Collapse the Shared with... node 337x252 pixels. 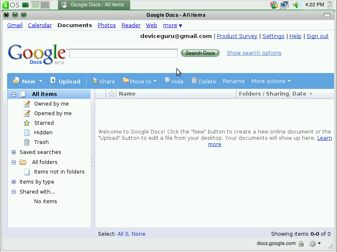pyautogui.click(x=14, y=192)
